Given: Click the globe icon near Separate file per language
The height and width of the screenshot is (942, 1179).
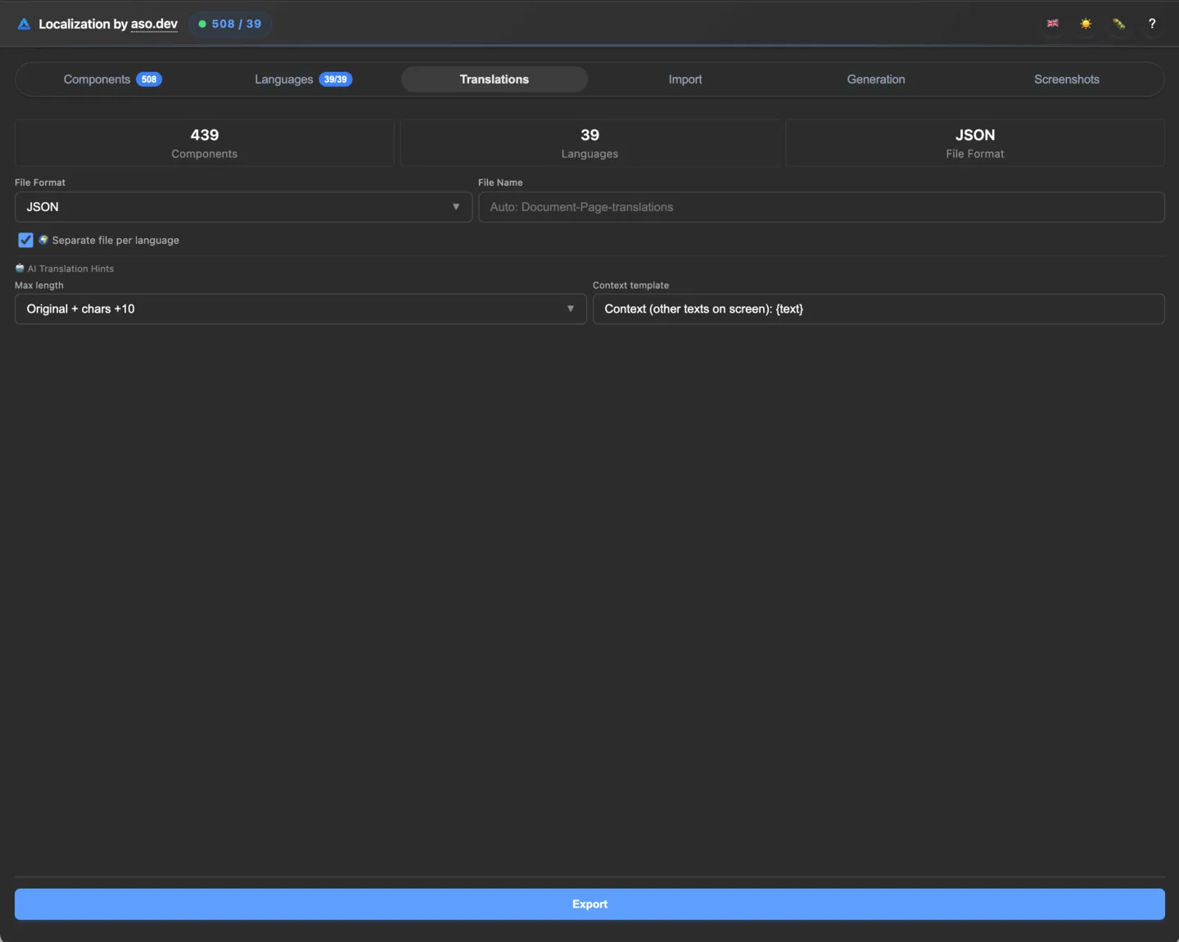Looking at the screenshot, I should pyautogui.click(x=44, y=240).
